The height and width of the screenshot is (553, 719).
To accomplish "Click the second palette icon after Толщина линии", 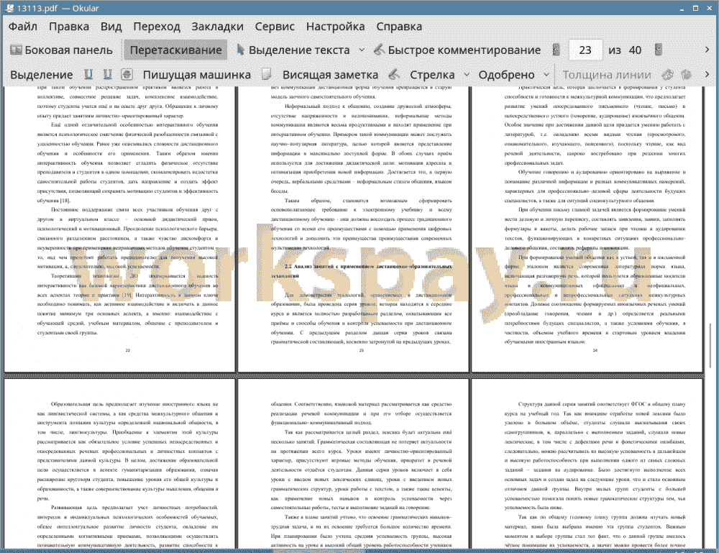I will tap(687, 74).
